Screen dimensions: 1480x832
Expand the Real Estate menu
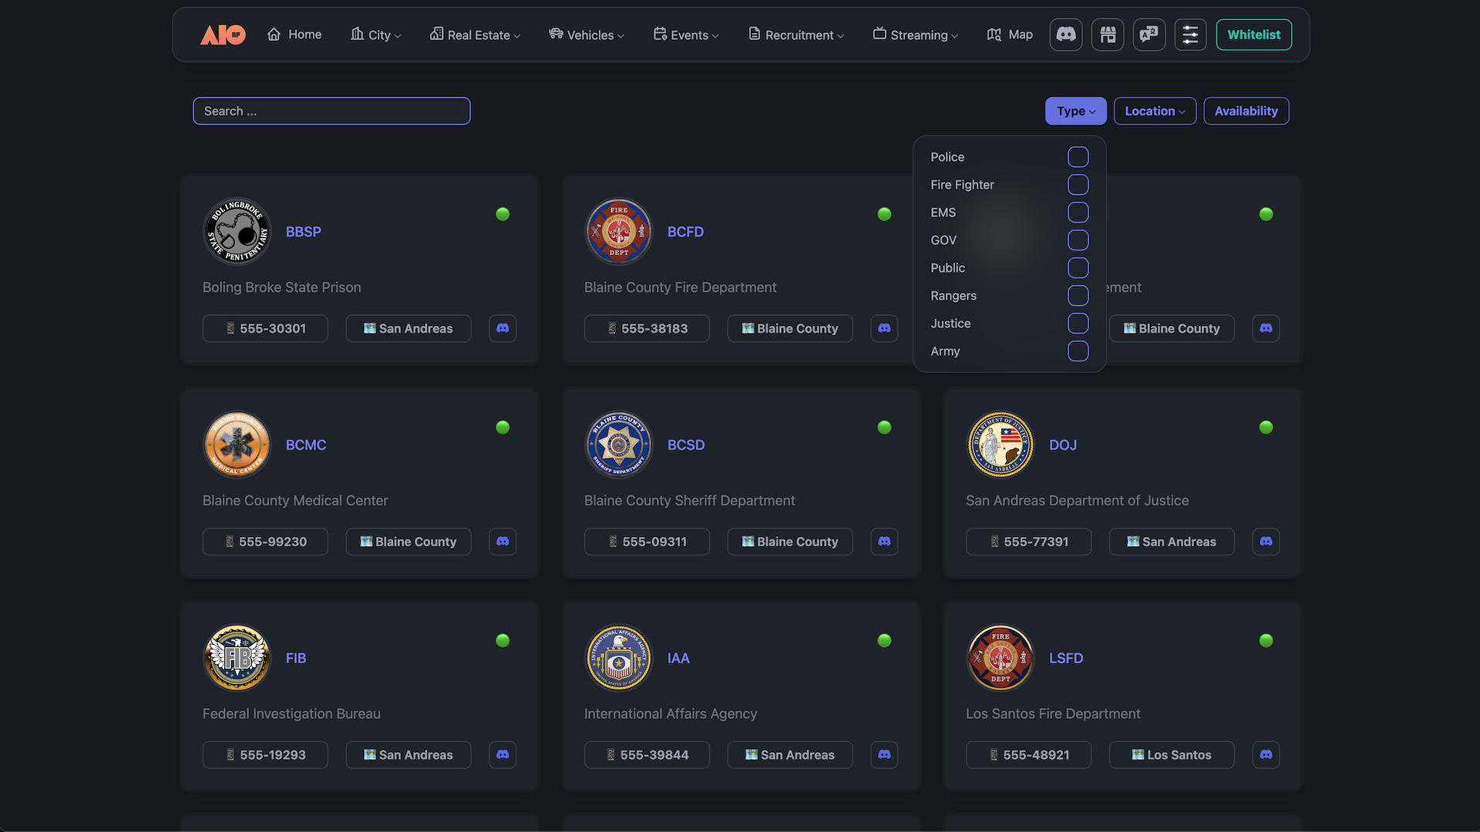(475, 35)
